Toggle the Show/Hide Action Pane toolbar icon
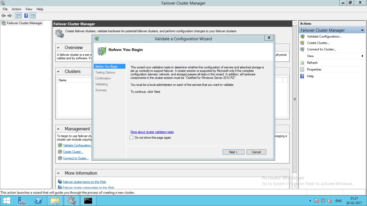This screenshot has width=367, height=206. coord(33,16)
